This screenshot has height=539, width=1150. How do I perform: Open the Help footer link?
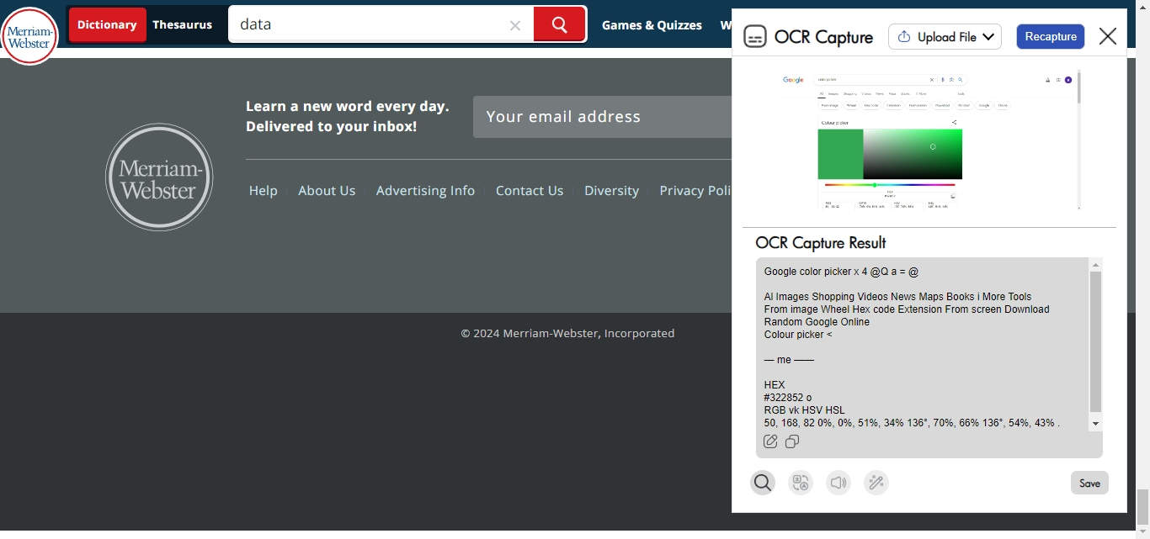(x=264, y=191)
